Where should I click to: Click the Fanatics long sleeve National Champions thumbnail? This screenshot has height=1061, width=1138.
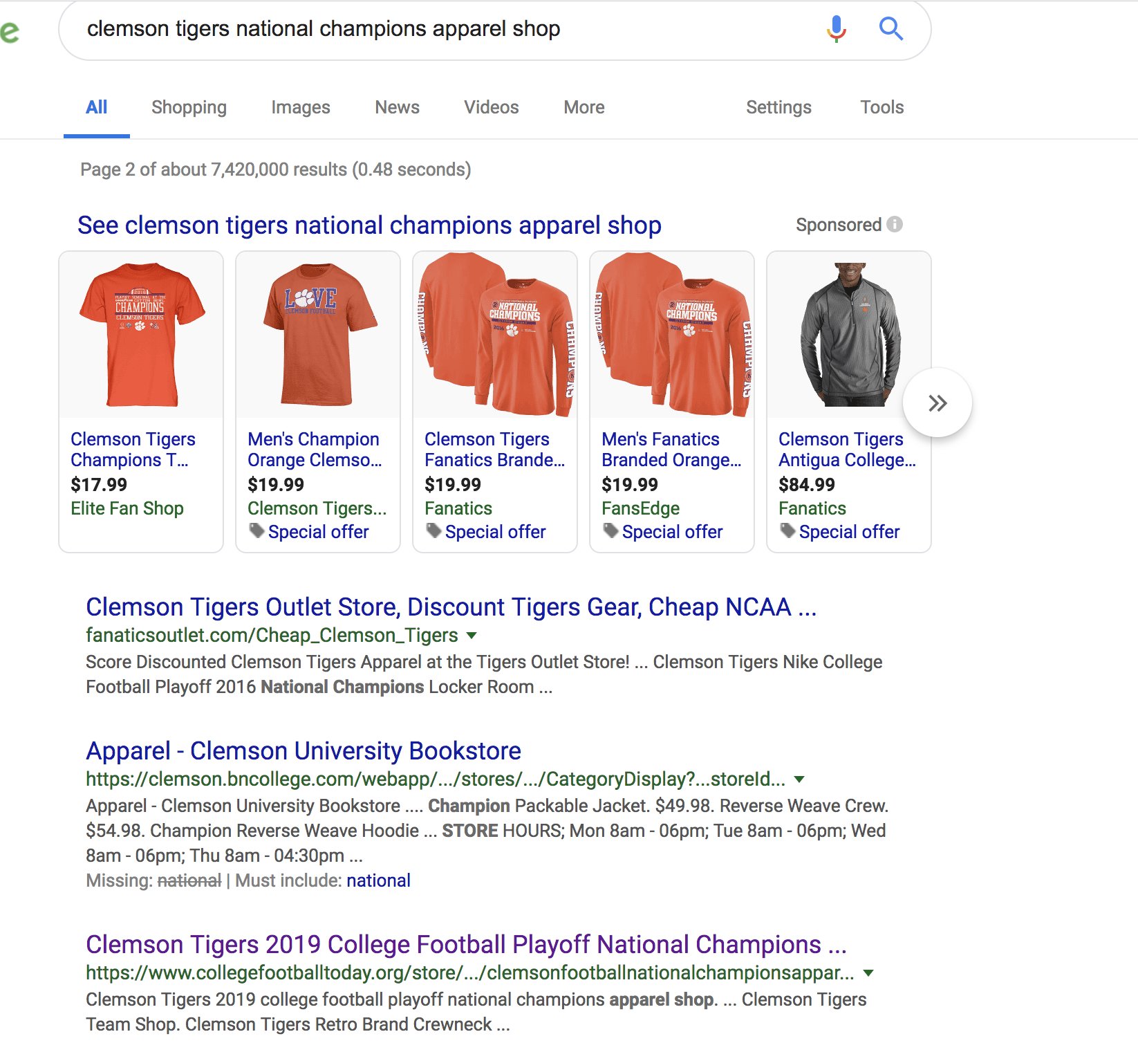(x=495, y=335)
